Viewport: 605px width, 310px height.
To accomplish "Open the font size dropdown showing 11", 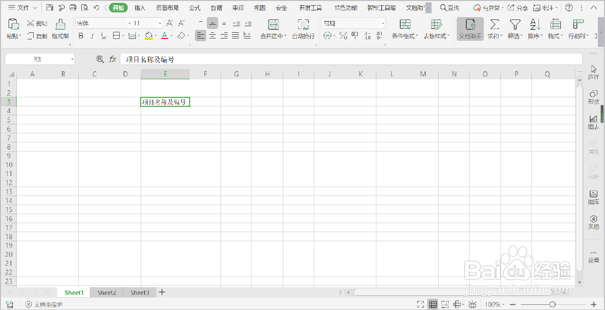I will 159,23.
